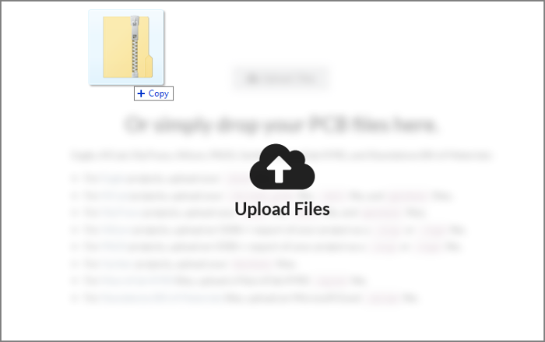Screen dimensions: 545x342
Task: Click the blurred drop your PCB files heading
Action: click(x=281, y=125)
